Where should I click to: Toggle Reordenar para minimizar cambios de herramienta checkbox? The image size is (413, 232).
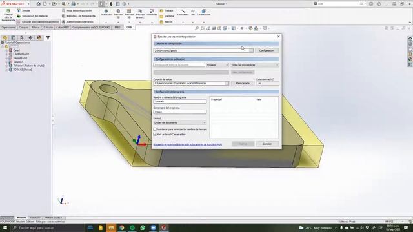pos(155,130)
